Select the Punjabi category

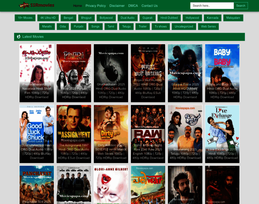pos(78,27)
